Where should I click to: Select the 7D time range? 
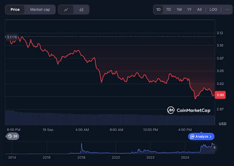coord(168,9)
